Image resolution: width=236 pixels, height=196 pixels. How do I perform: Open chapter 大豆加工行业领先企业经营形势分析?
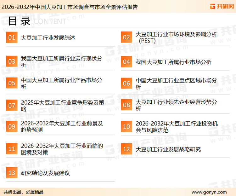pyautogui.click(x=176, y=105)
